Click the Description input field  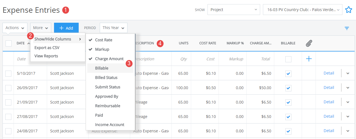pyautogui.click(x=153, y=59)
